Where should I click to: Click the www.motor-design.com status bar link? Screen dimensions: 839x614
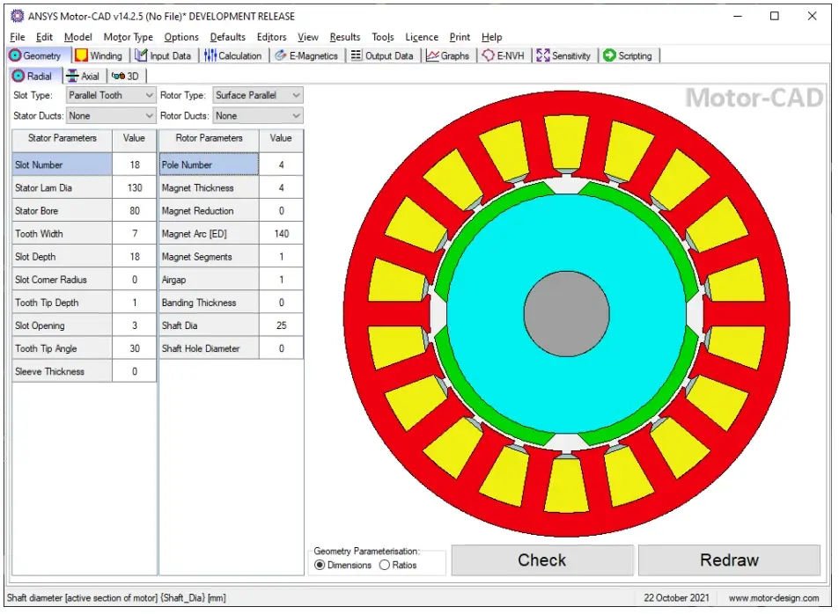[x=774, y=598]
